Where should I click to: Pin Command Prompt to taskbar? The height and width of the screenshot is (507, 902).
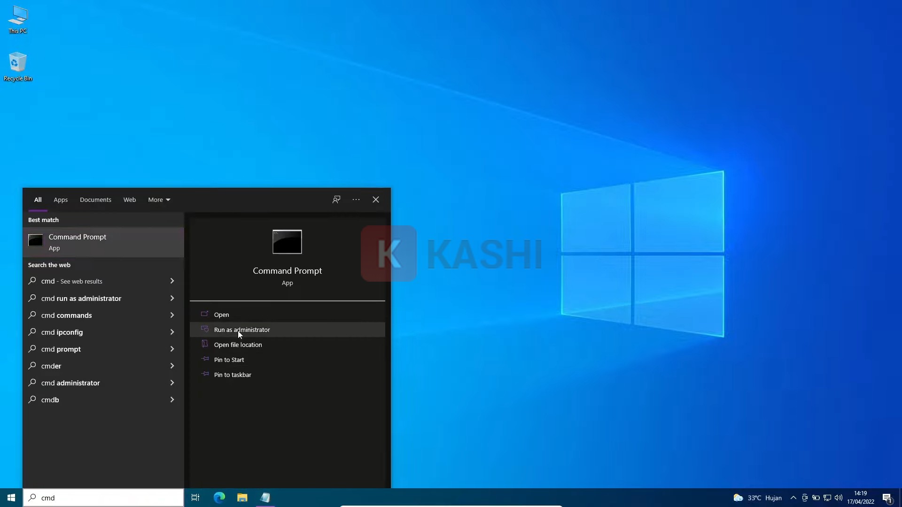click(x=232, y=375)
